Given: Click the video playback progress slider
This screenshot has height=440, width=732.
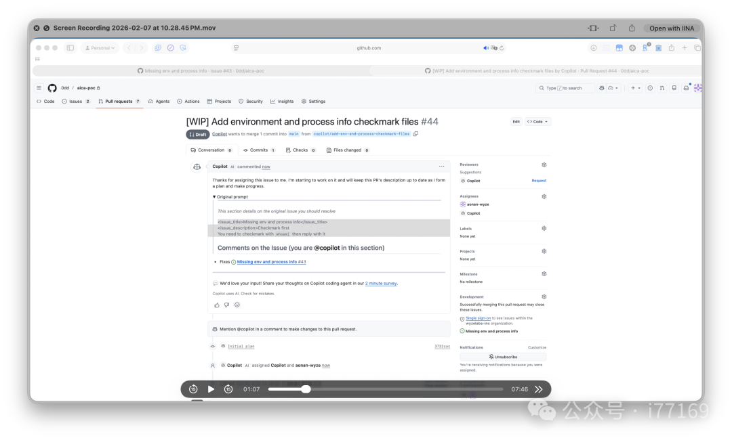Looking at the screenshot, I should coord(385,389).
